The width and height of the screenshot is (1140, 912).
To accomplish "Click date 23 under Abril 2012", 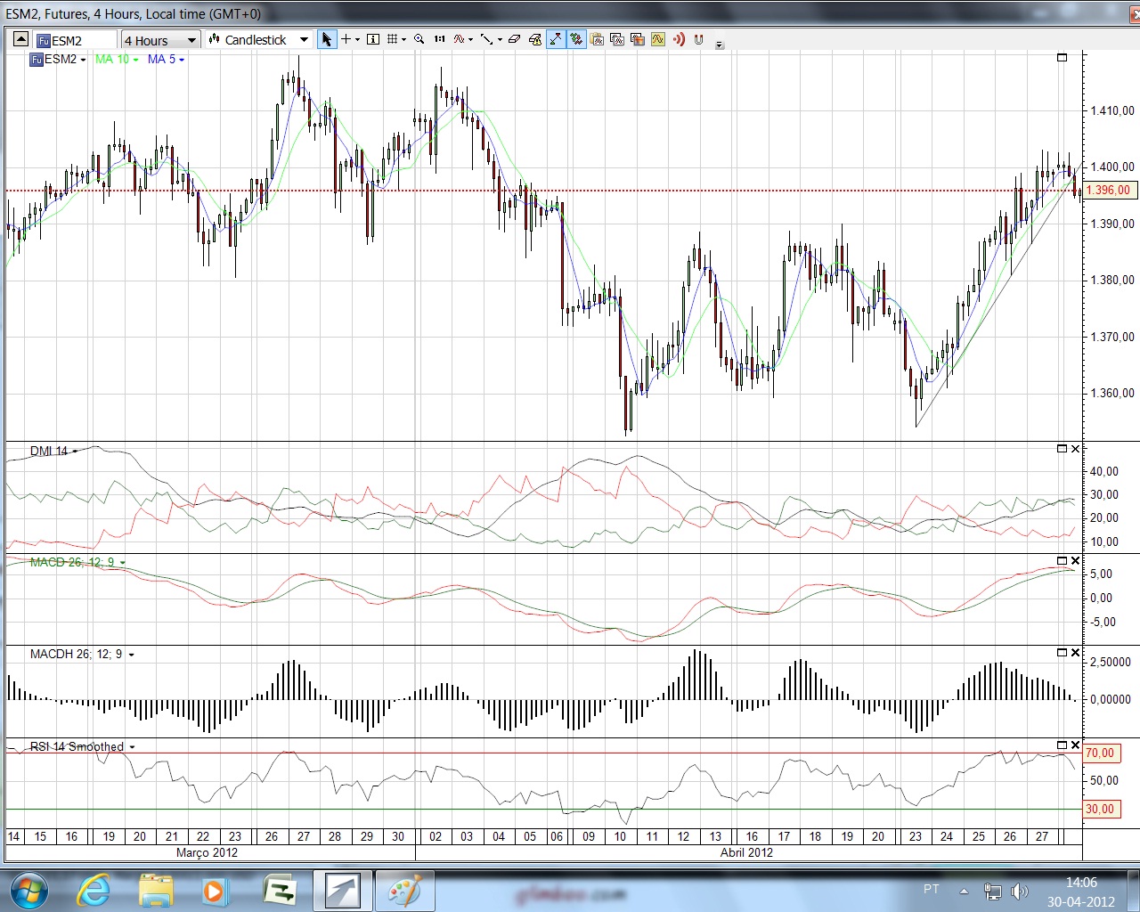I will [915, 836].
